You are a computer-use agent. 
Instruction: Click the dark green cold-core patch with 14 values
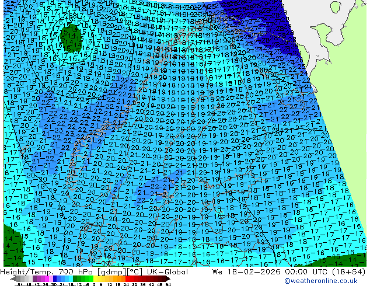pos(70,38)
